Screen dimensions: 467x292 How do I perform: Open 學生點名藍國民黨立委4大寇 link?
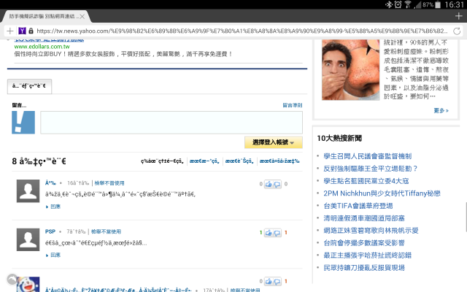point(366,181)
